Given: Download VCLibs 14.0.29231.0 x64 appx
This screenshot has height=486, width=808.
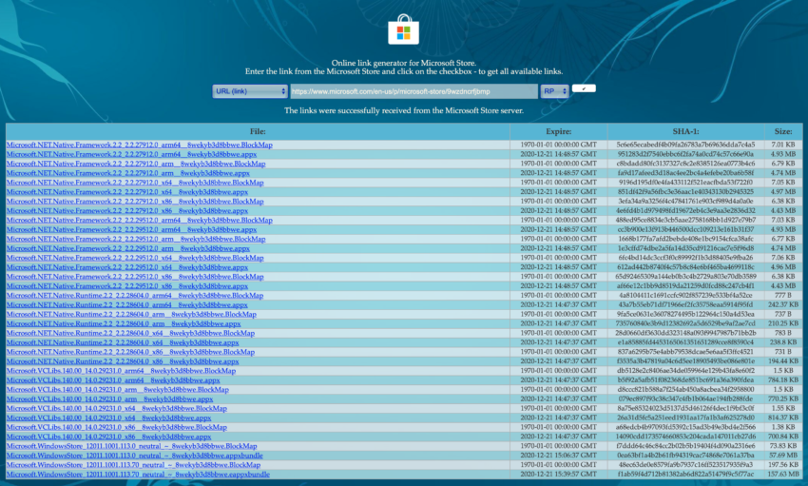Looking at the screenshot, I should (108, 418).
